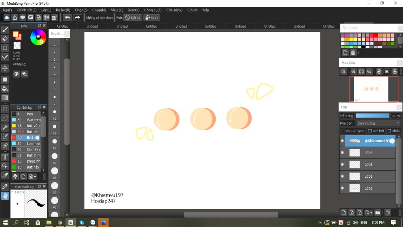The image size is (403, 227).
Task: Select the Pen brush row
Action: point(26,114)
